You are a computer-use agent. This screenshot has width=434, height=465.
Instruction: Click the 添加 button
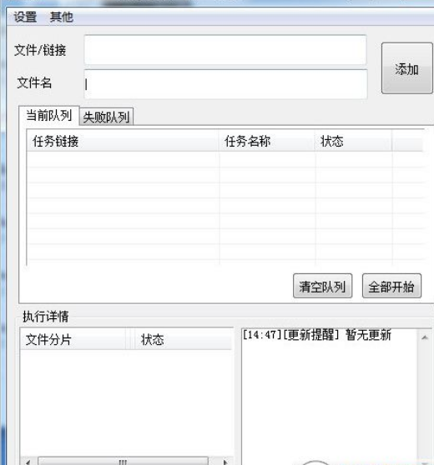point(406,68)
